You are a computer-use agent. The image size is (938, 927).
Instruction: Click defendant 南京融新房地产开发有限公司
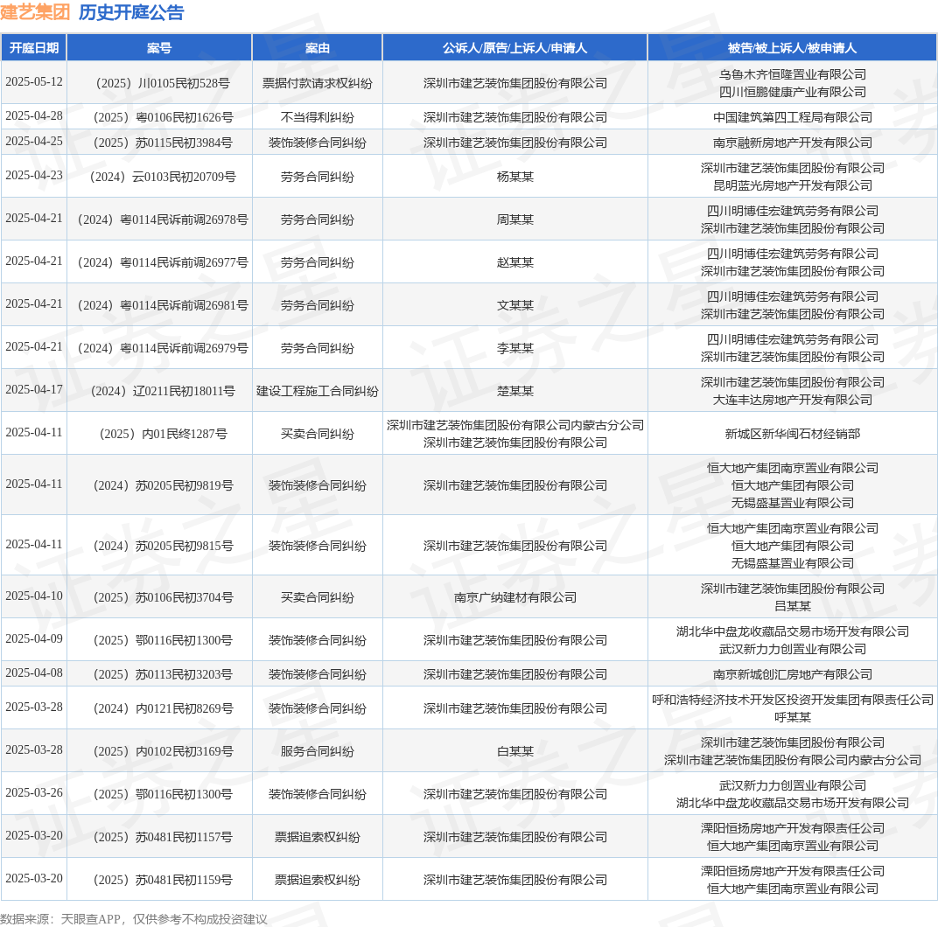click(x=793, y=143)
